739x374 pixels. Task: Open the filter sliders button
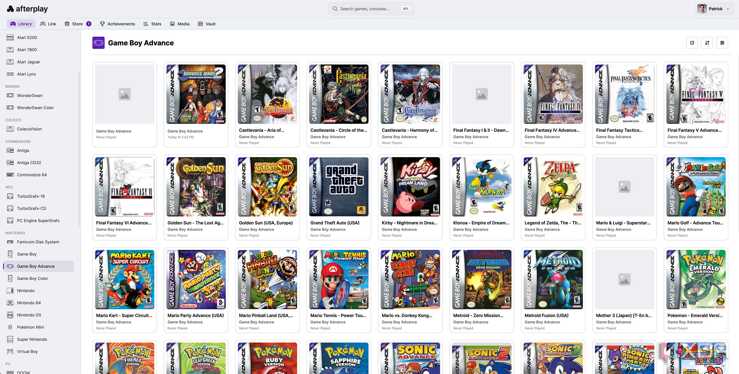coord(722,43)
